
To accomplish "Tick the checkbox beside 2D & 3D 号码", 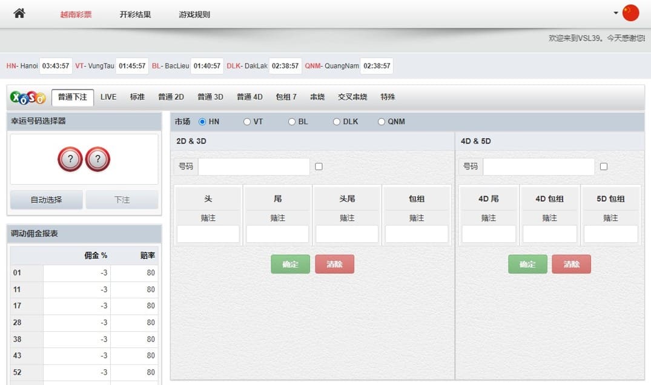I will point(319,166).
